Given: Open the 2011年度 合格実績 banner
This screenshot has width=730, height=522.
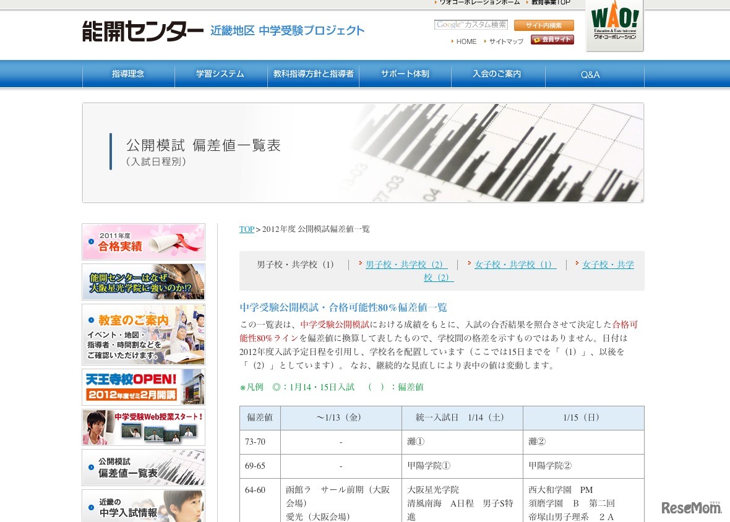Looking at the screenshot, I should point(144,242).
